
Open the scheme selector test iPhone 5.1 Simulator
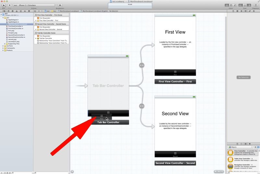[34, 5]
